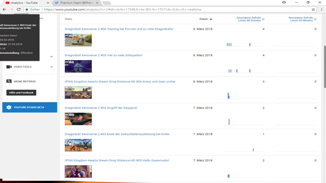
Task: Open the Chrome three-dot menu
Action: tap(321, 9)
